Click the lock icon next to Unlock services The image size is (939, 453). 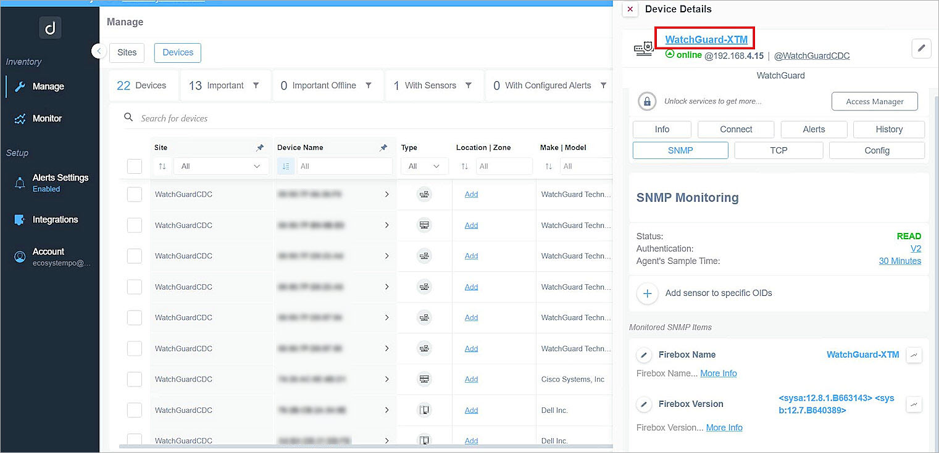646,101
